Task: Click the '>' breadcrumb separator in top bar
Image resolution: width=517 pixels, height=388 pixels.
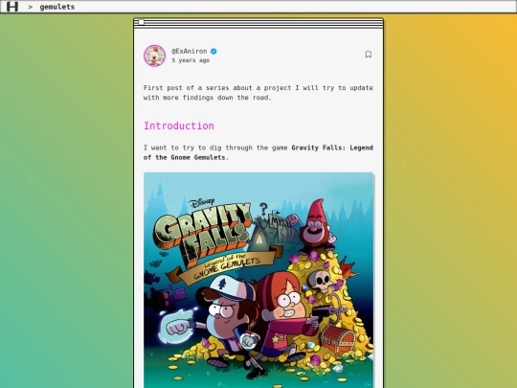Action: 31,7
